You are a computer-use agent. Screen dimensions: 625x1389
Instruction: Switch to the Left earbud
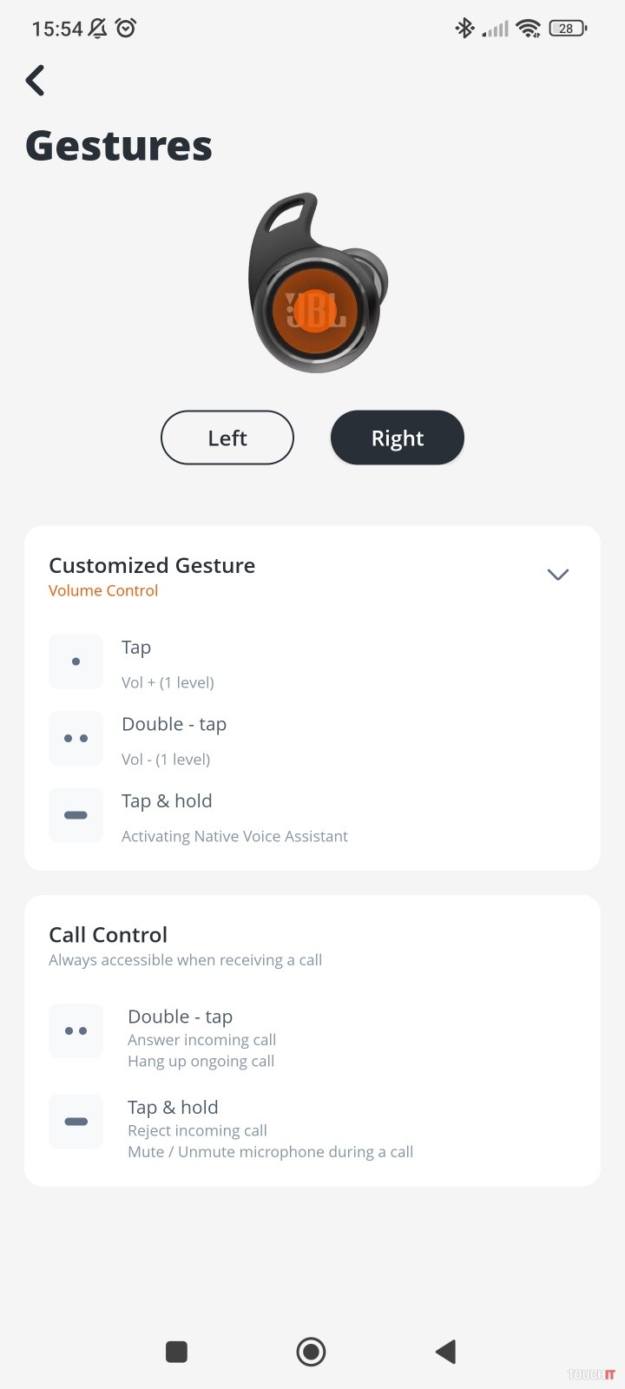tap(227, 438)
